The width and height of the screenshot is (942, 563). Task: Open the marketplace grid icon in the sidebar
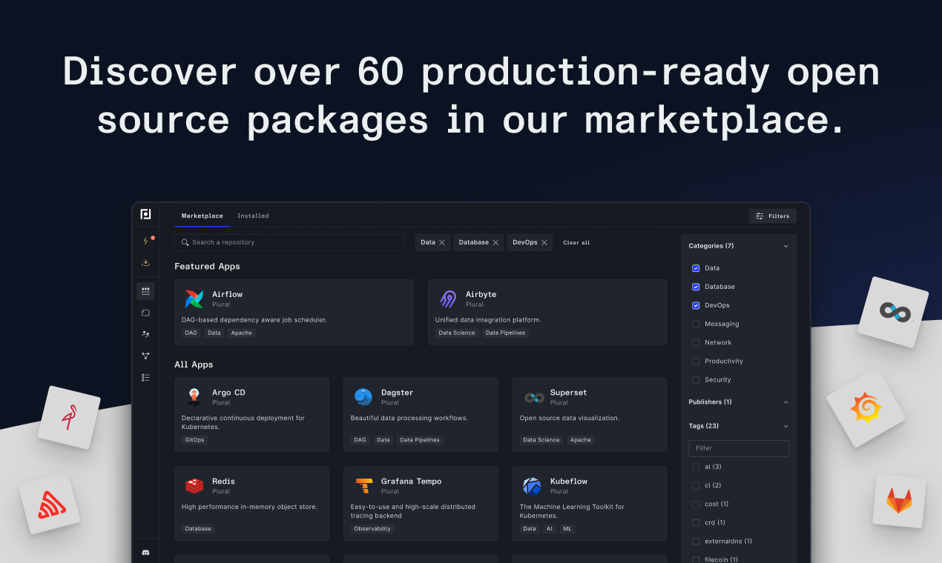(x=145, y=291)
